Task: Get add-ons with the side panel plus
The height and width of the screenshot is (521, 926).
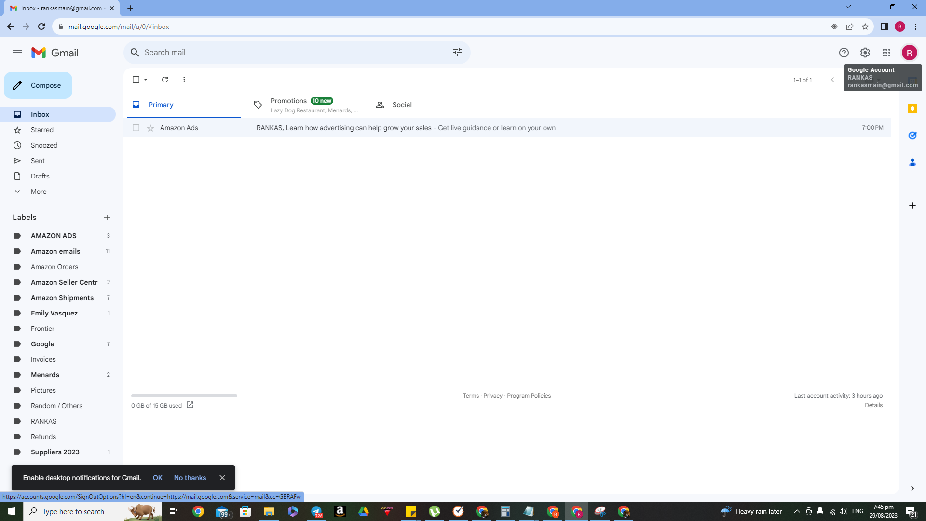Action: (912, 206)
